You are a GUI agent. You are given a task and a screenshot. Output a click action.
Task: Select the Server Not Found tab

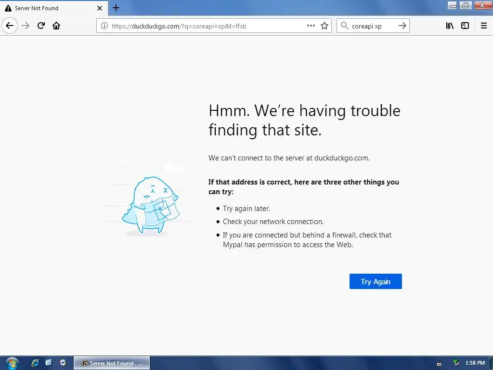pyautogui.click(x=54, y=8)
